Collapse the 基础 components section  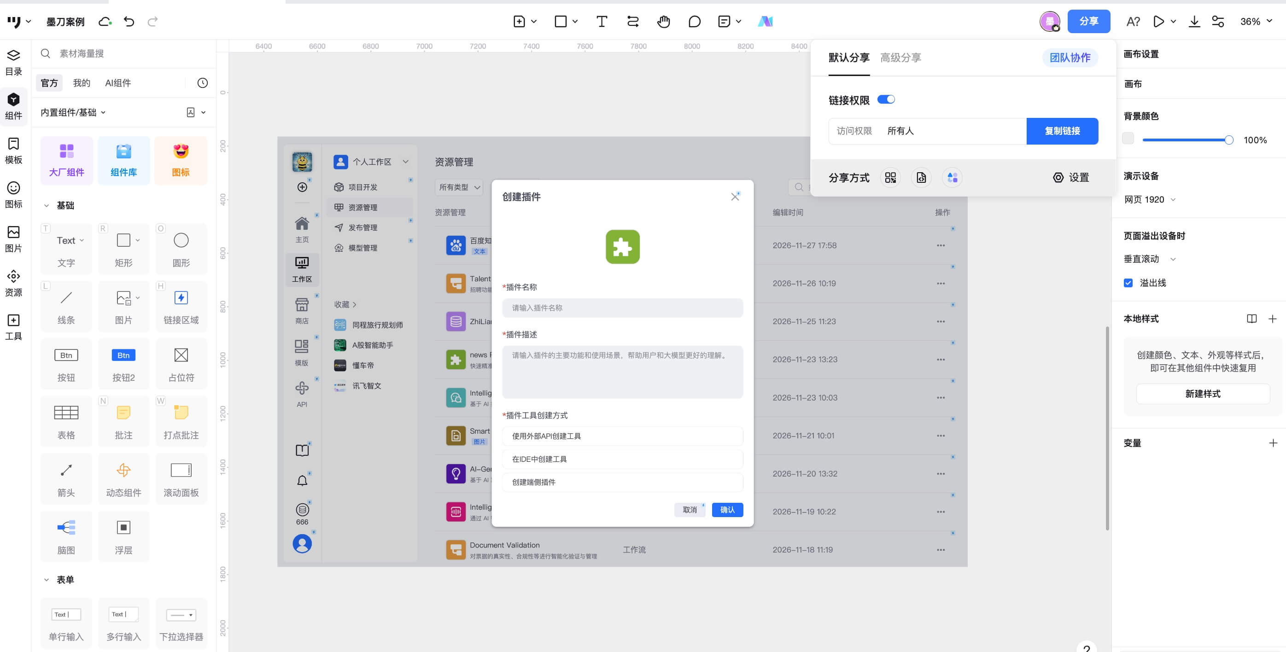point(47,206)
